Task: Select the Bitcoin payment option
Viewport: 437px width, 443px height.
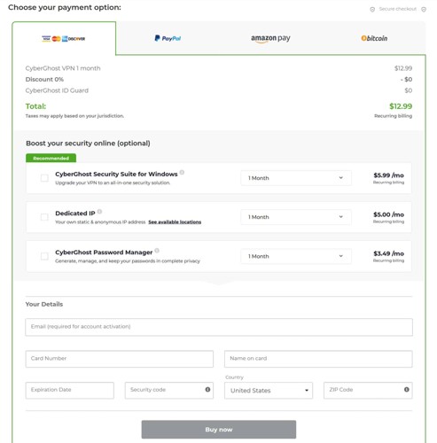Action: pyautogui.click(x=374, y=38)
